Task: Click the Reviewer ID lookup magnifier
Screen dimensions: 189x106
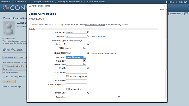Action: tap(88, 44)
